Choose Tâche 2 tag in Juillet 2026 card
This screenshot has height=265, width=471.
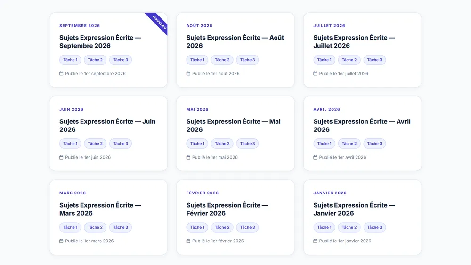349,60
